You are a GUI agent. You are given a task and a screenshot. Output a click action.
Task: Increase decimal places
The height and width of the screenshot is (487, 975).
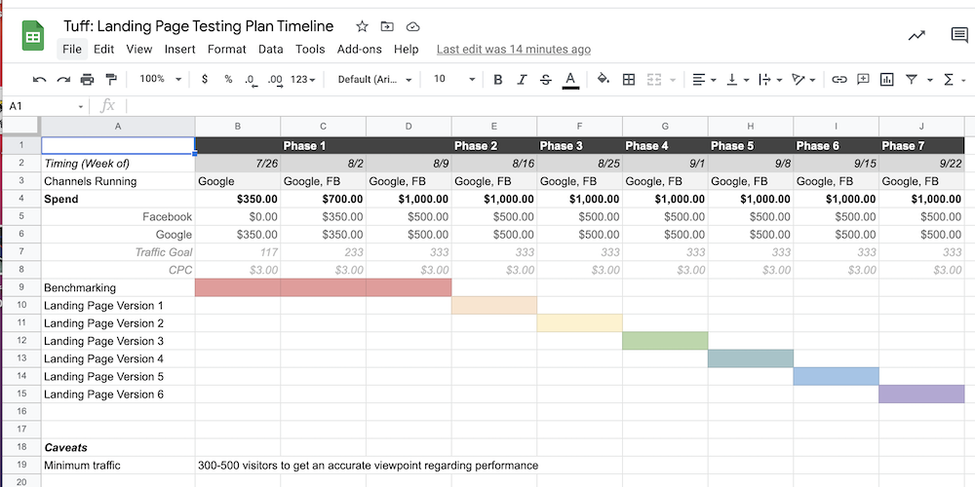(x=275, y=80)
